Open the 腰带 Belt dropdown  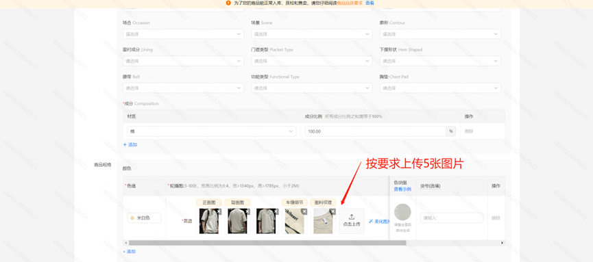(184, 88)
